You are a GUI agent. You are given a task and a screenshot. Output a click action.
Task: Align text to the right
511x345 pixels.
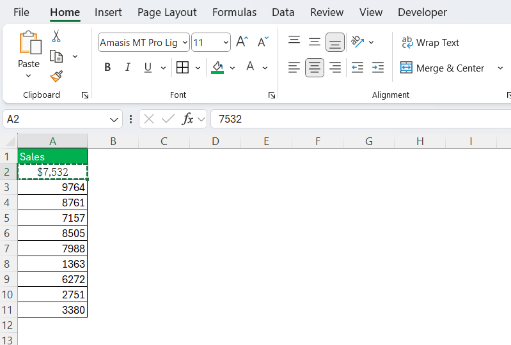click(334, 67)
